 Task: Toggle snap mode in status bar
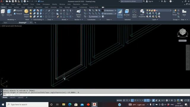pos(127,100)
